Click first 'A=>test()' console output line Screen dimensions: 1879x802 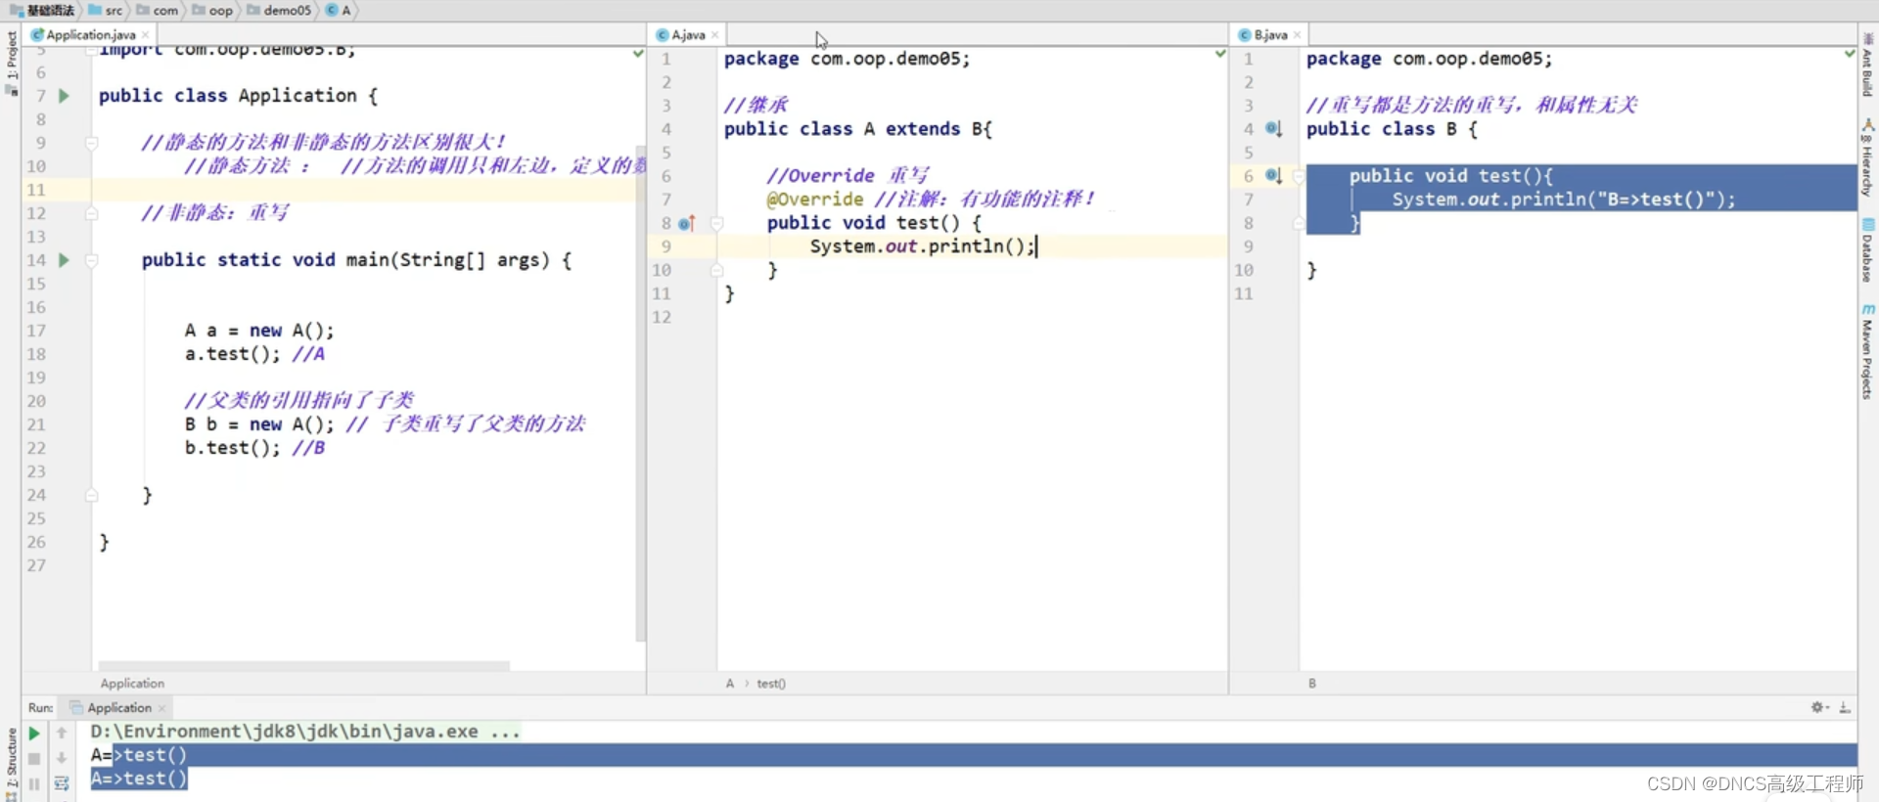point(138,755)
